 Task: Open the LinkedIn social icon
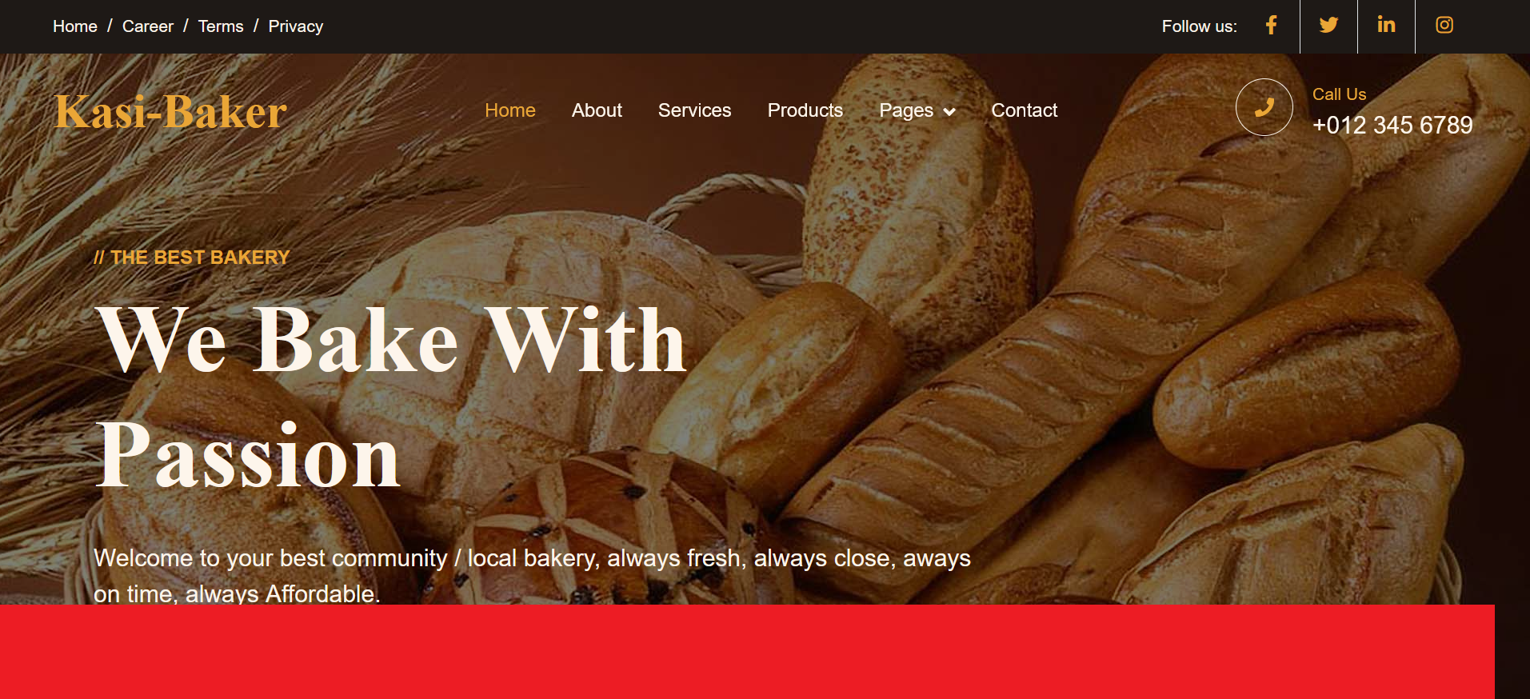click(x=1386, y=26)
